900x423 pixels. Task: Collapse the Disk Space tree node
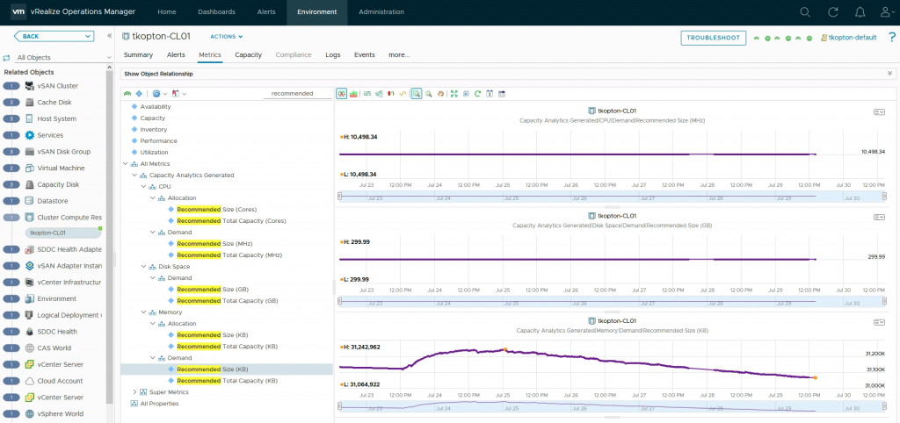[144, 267]
